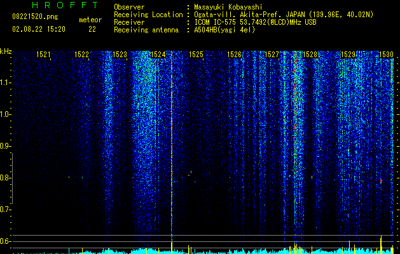Click the Receiving antenna label
The image size is (400, 254).
pyautogui.click(x=146, y=30)
